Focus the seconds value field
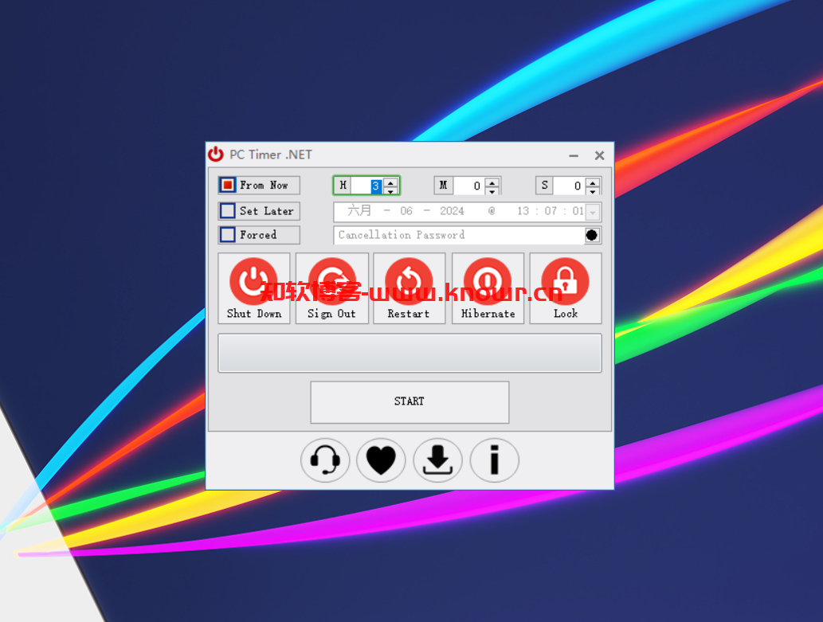This screenshot has width=823, height=622. point(570,186)
